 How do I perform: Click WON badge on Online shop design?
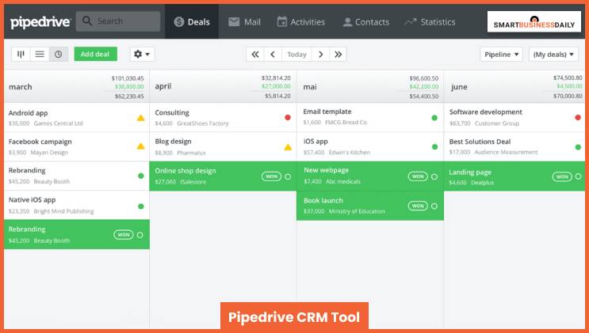pos(271,176)
